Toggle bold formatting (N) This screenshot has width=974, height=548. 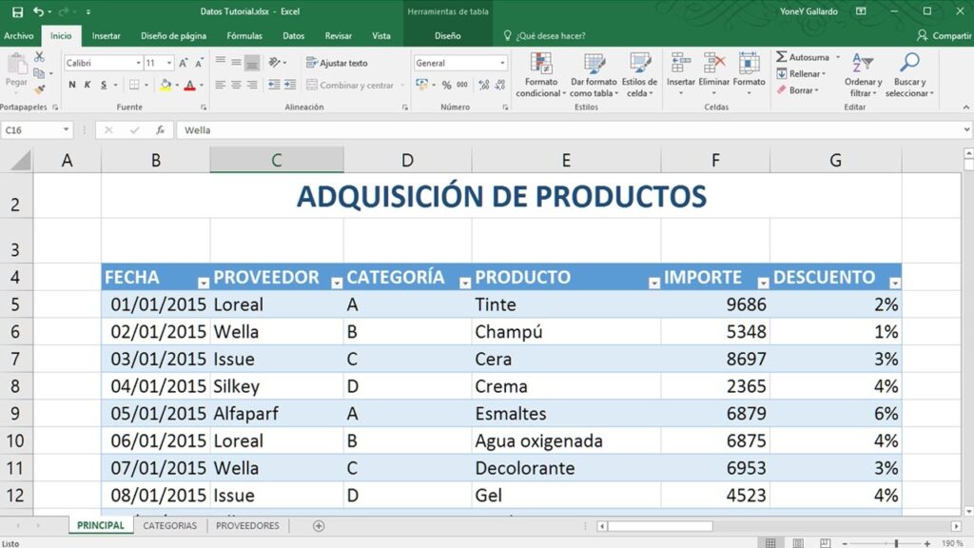pos(72,86)
